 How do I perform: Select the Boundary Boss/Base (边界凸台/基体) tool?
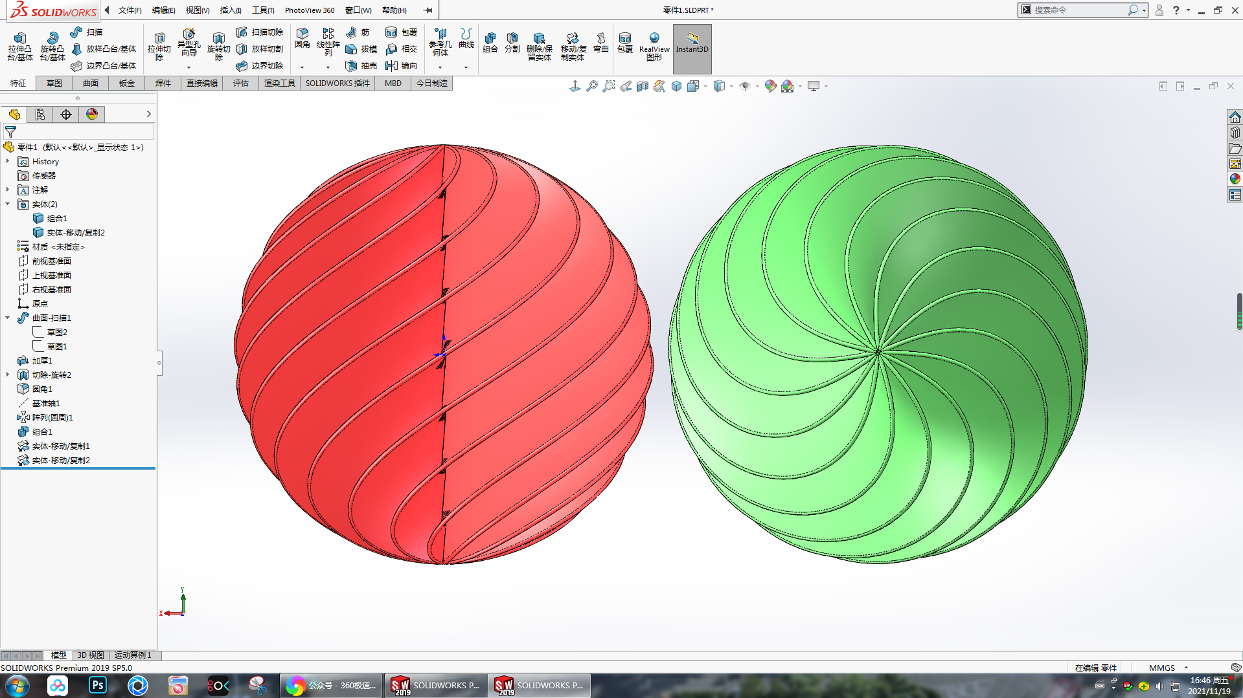104,65
